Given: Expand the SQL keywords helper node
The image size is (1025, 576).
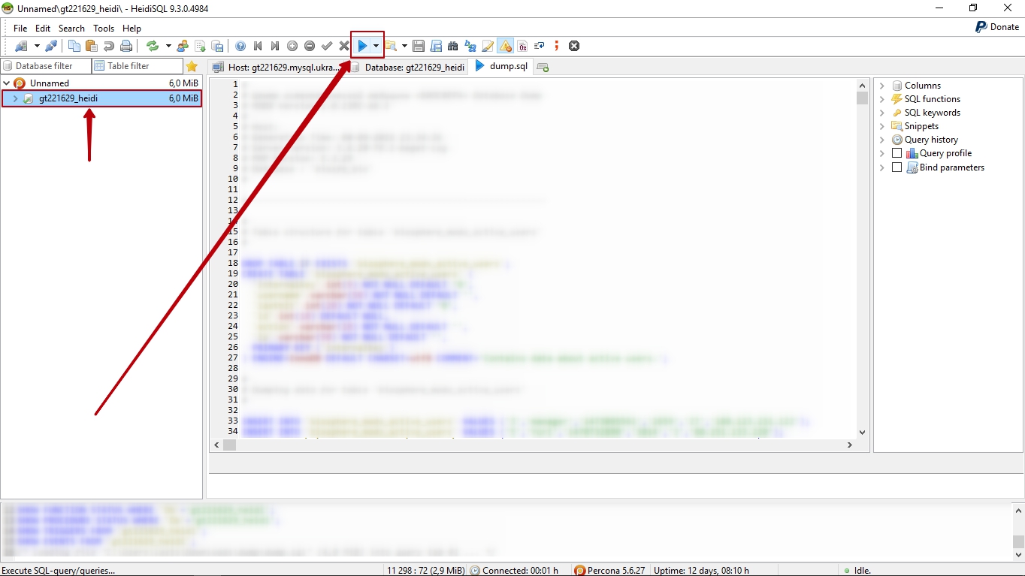Looking at the screenshot, I should (x=882, y=113).
